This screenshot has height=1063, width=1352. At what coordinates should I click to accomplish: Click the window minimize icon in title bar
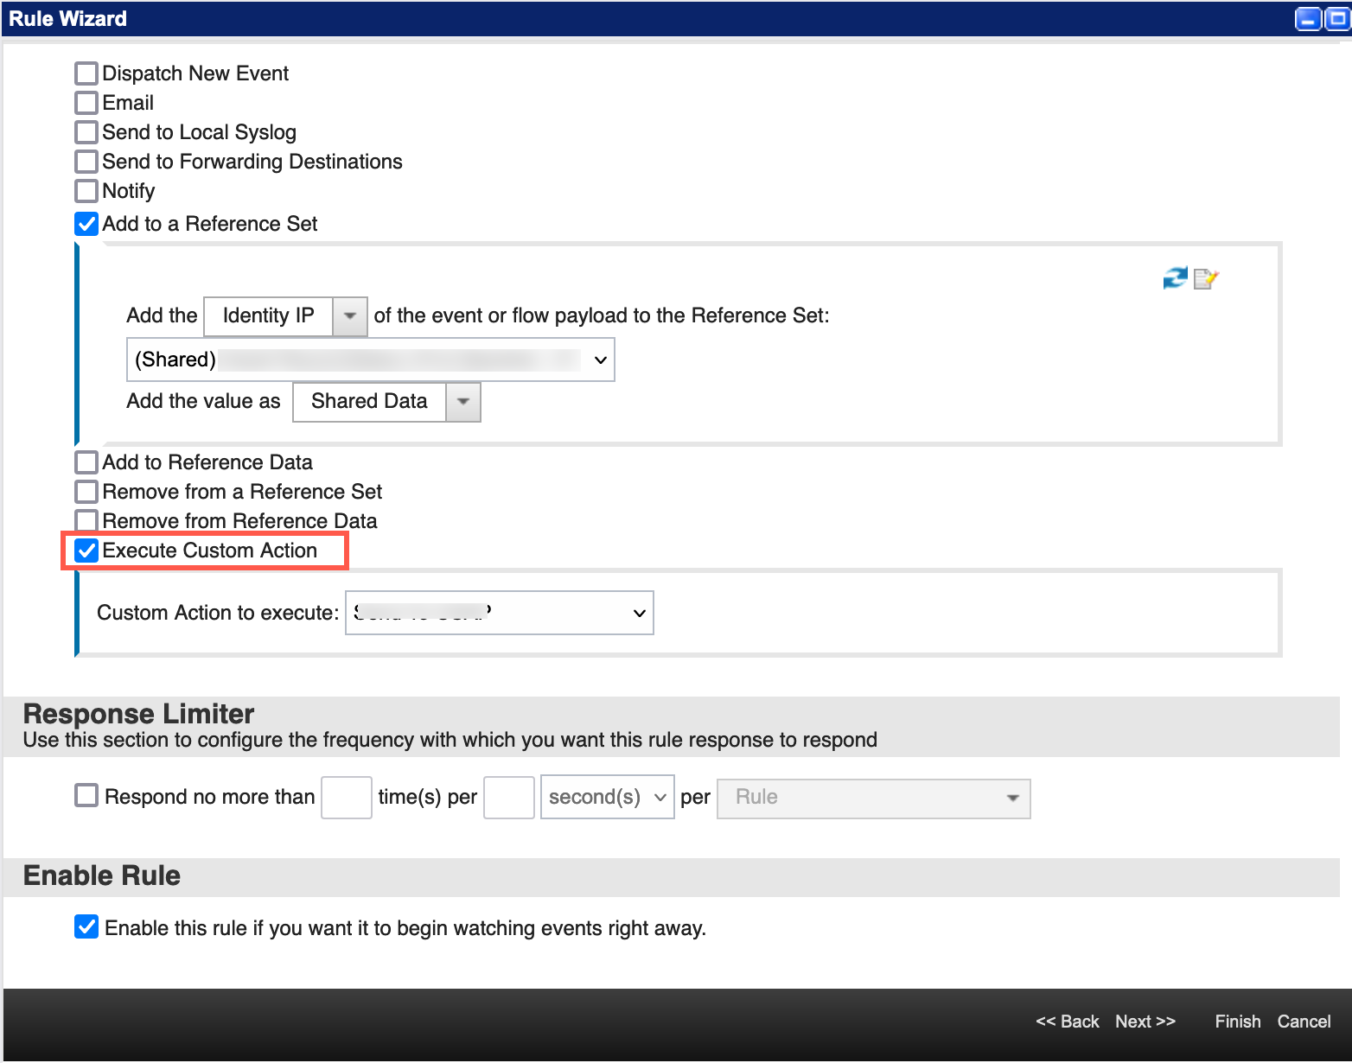coord(1307,18)
